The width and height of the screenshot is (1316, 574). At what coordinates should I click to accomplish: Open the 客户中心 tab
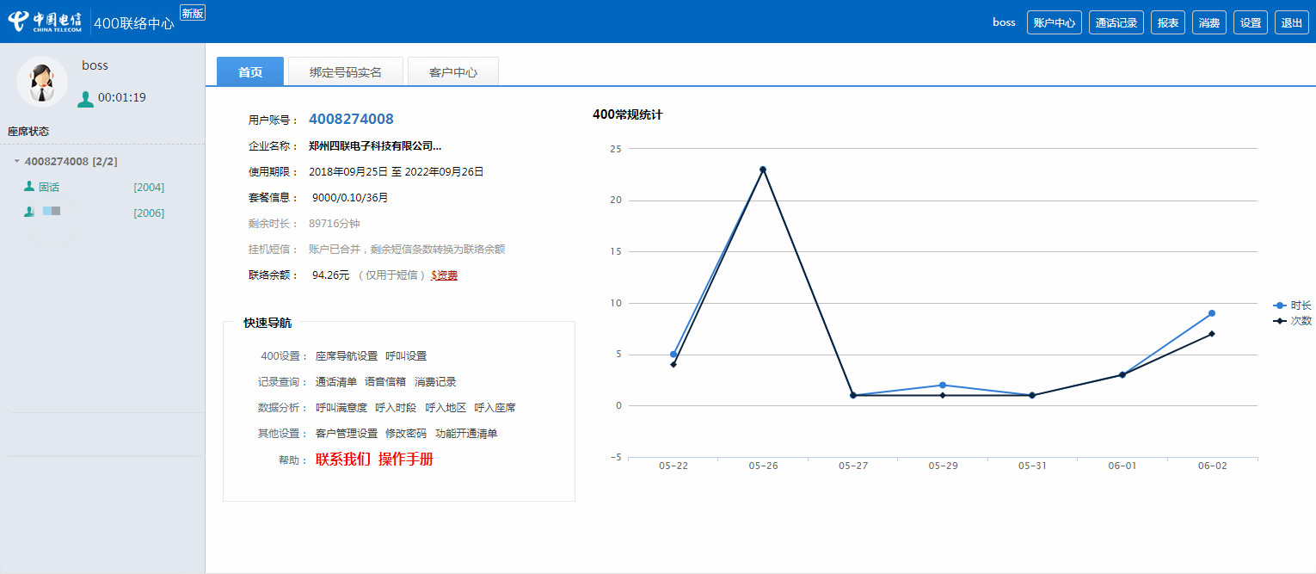(x=452, y=72)
